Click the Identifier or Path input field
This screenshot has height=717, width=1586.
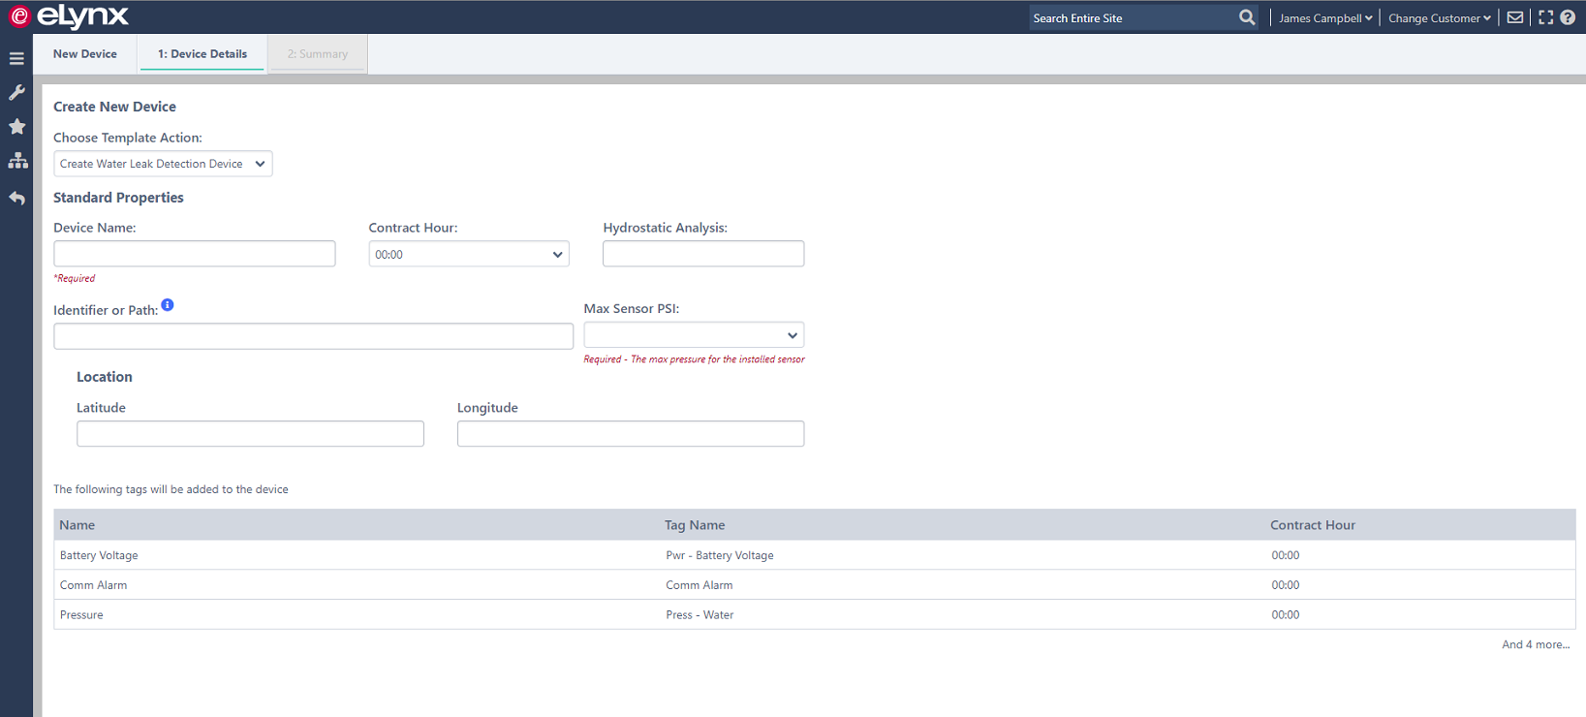point(314,336)
